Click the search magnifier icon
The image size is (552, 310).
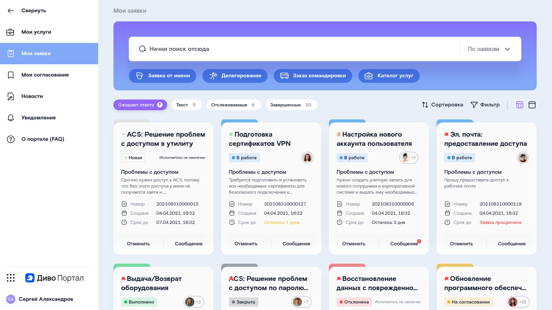coord(142,49)
